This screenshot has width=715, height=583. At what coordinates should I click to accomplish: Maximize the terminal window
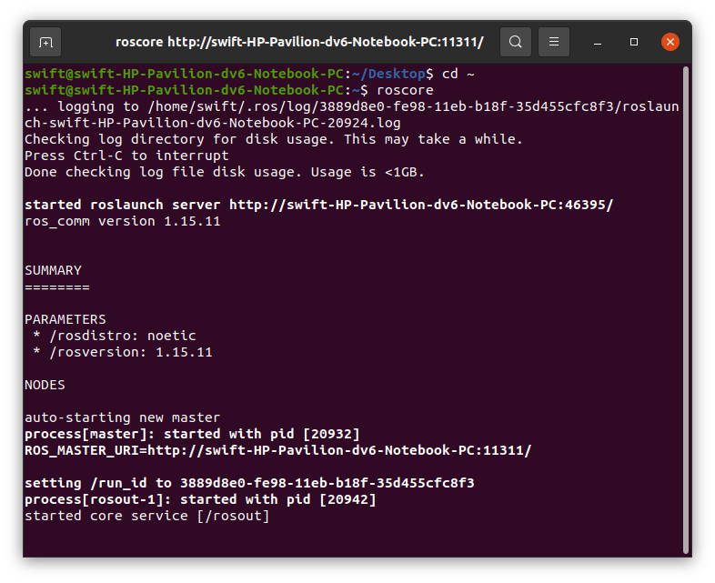[x=634, y=42]
